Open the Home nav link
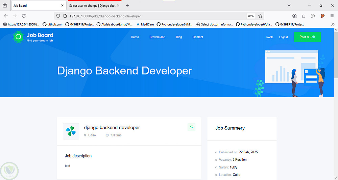338x180 pixels. tap(135, 37)
